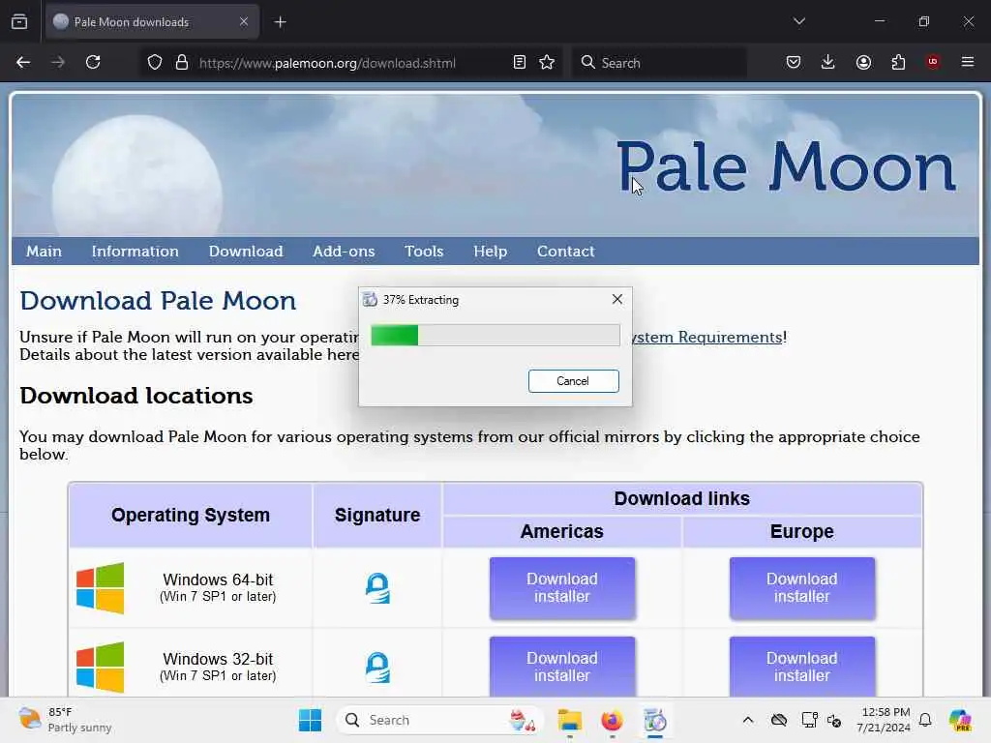Open the extensions puzzle icon
Viewport: 991px width, 743px height.
(898, 62)
